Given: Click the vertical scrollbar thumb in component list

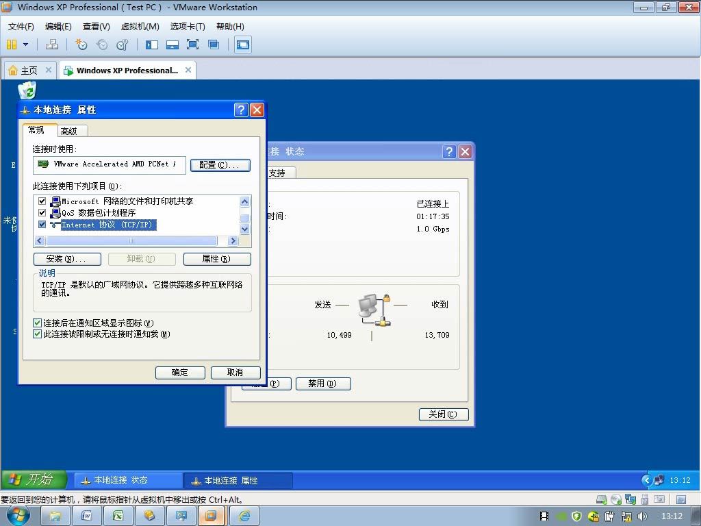Looking at the screenshot, I should coord(244,218).
